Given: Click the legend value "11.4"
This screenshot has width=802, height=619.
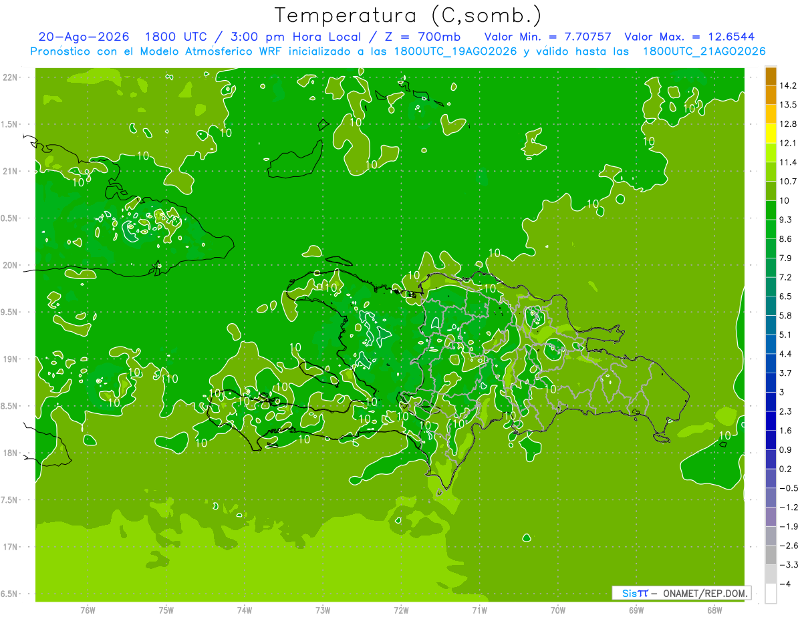Looking at the screenshot, I should (789, 162).
